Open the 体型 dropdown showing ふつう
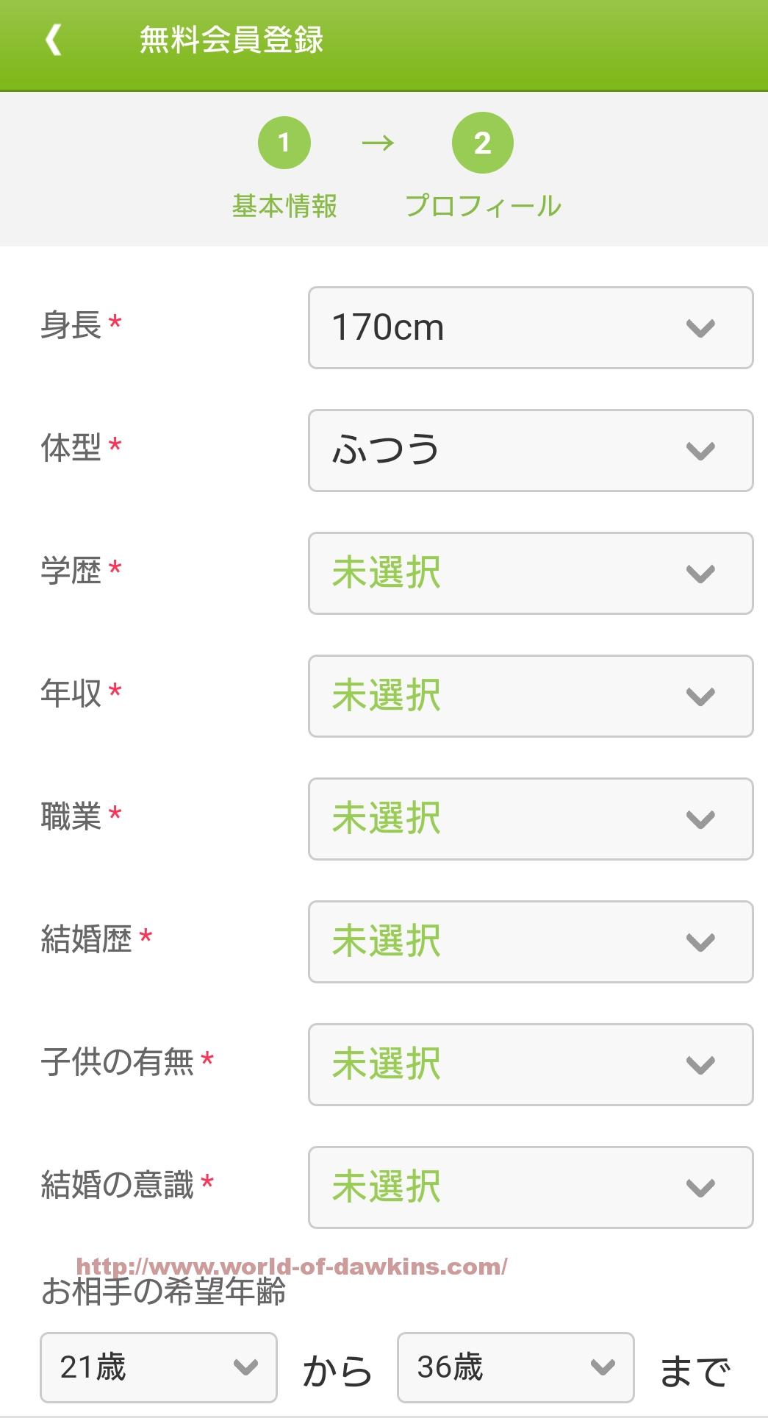 [530, 450]
